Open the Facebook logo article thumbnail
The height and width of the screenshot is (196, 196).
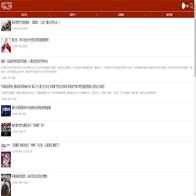(x=6, y=111)
